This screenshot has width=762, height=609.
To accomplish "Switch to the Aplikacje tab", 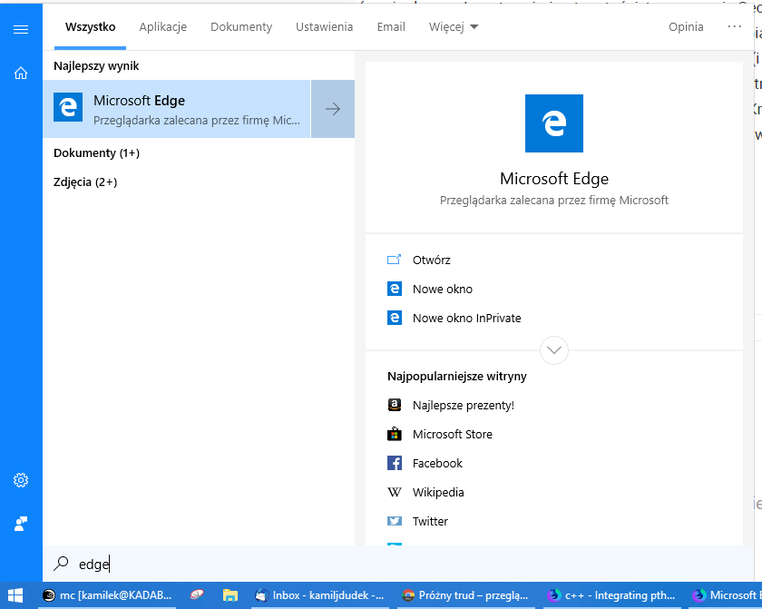I will click(162, 26).
